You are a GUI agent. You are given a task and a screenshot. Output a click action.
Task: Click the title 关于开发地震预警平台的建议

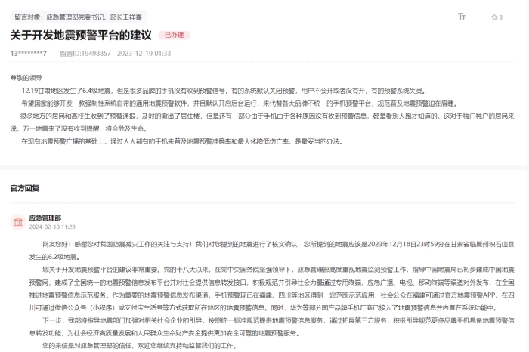81,36
